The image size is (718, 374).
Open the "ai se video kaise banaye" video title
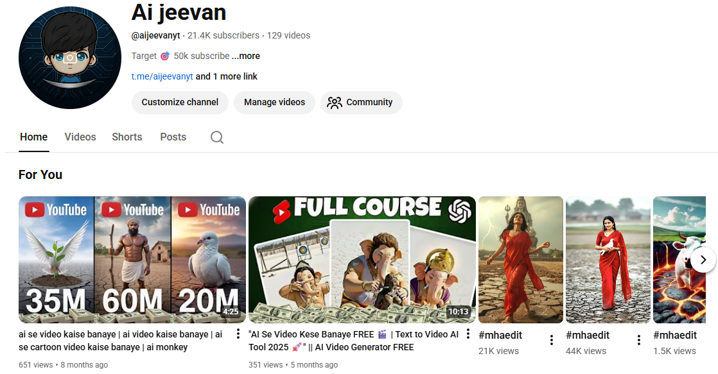click(x=121, y=341)
